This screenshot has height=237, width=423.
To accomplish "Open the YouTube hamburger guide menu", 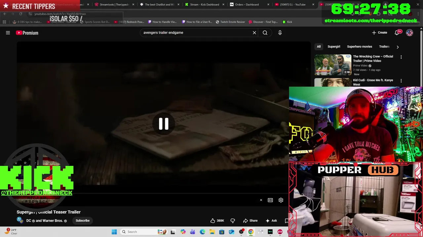I will point(8,33).
